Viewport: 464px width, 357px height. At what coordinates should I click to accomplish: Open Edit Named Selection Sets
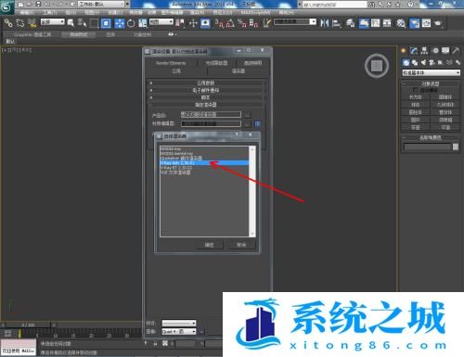point(266,23)
